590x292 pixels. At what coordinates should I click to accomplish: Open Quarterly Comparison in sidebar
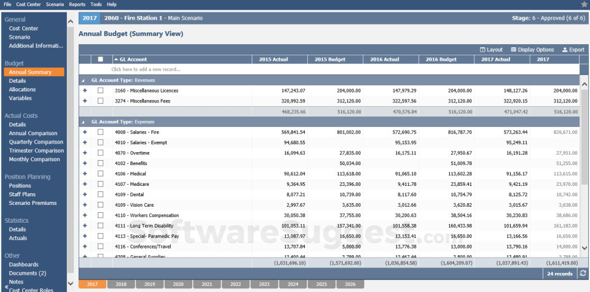click(36, 142)
